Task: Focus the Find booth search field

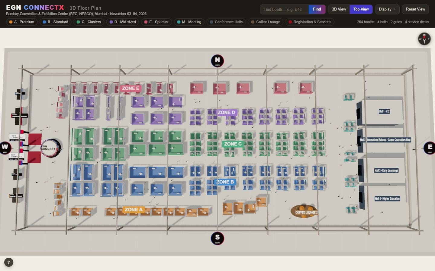Action: point(284,9)
